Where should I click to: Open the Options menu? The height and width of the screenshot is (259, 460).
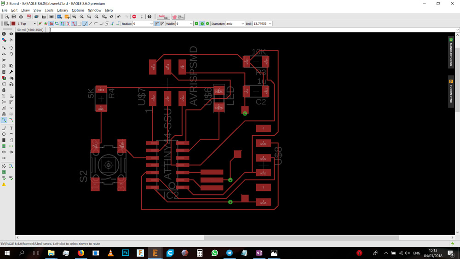[78, 10]
